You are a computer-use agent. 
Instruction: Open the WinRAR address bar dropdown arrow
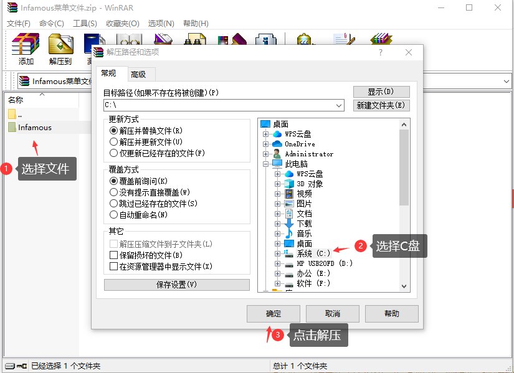click(507, 81)
